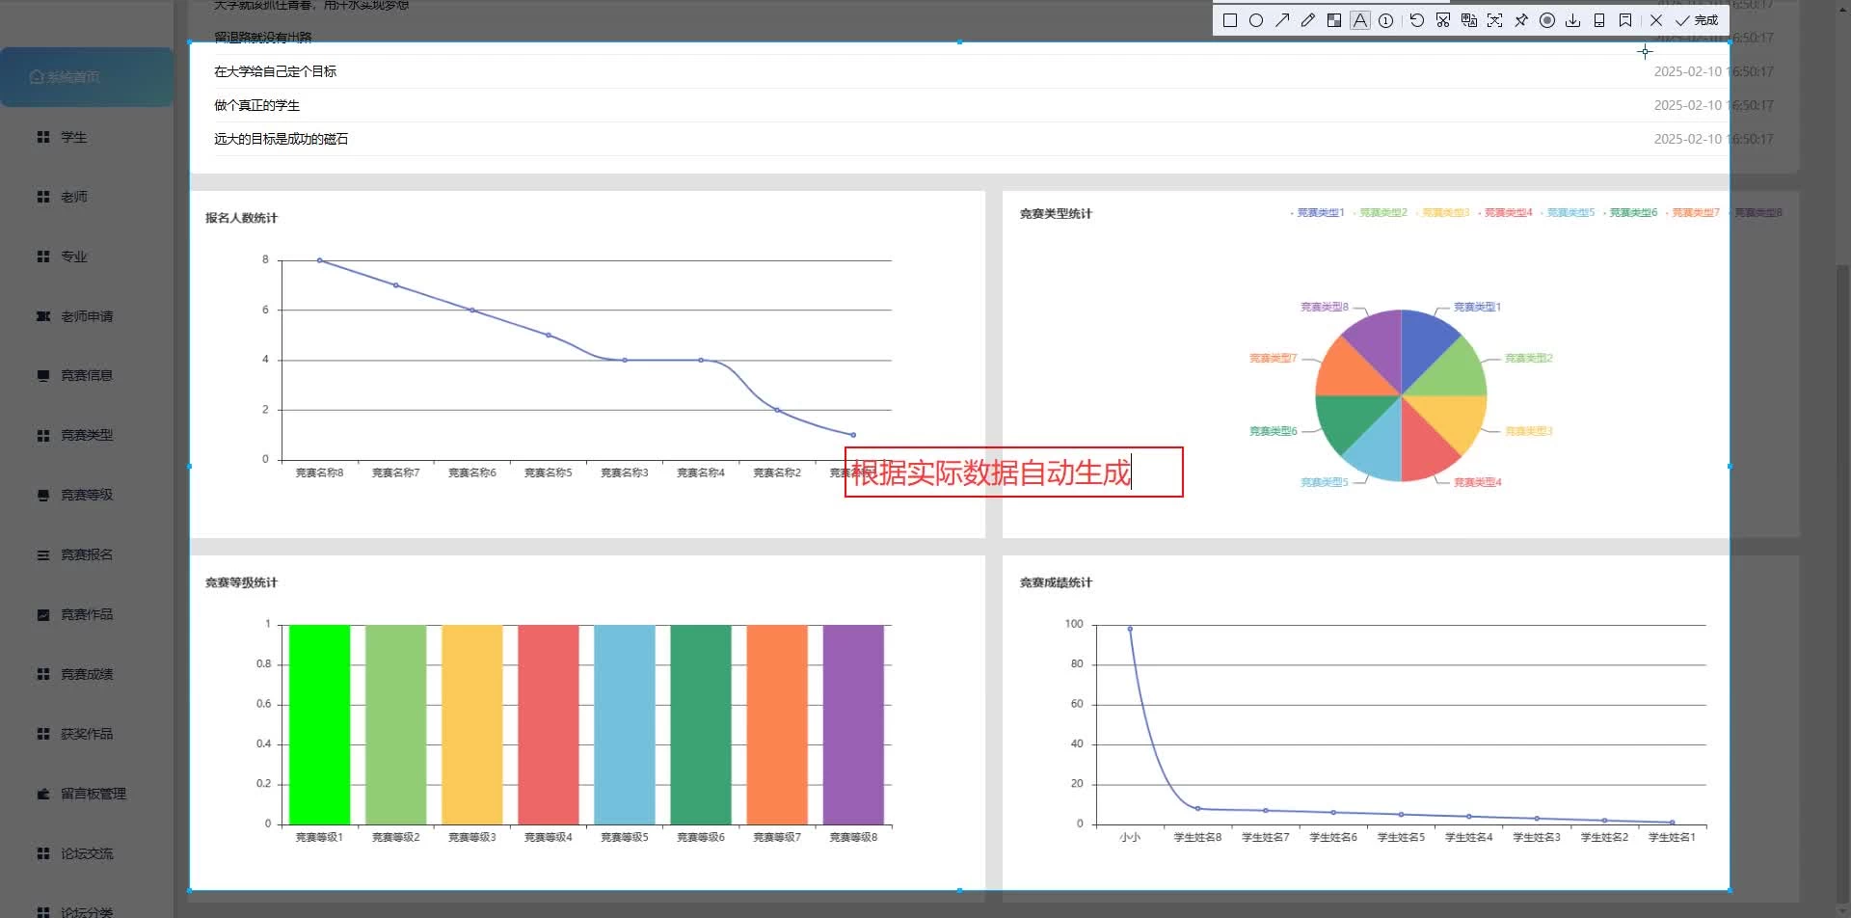Click the 远大的目标是成功的磁石 news title
The height and width of the screenshot is (918, 1851).
(x=281, y=139)
